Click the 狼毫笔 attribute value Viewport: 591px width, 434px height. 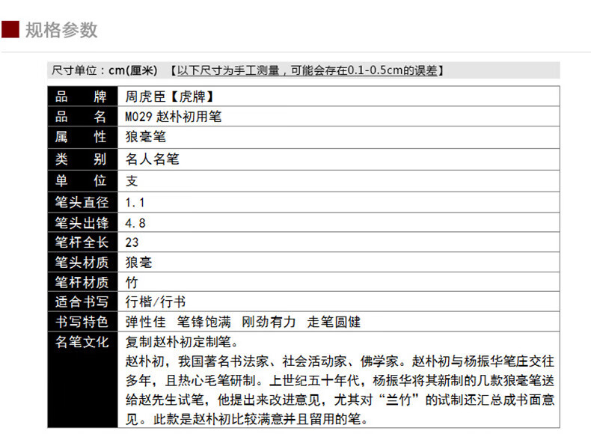(145, 137)
